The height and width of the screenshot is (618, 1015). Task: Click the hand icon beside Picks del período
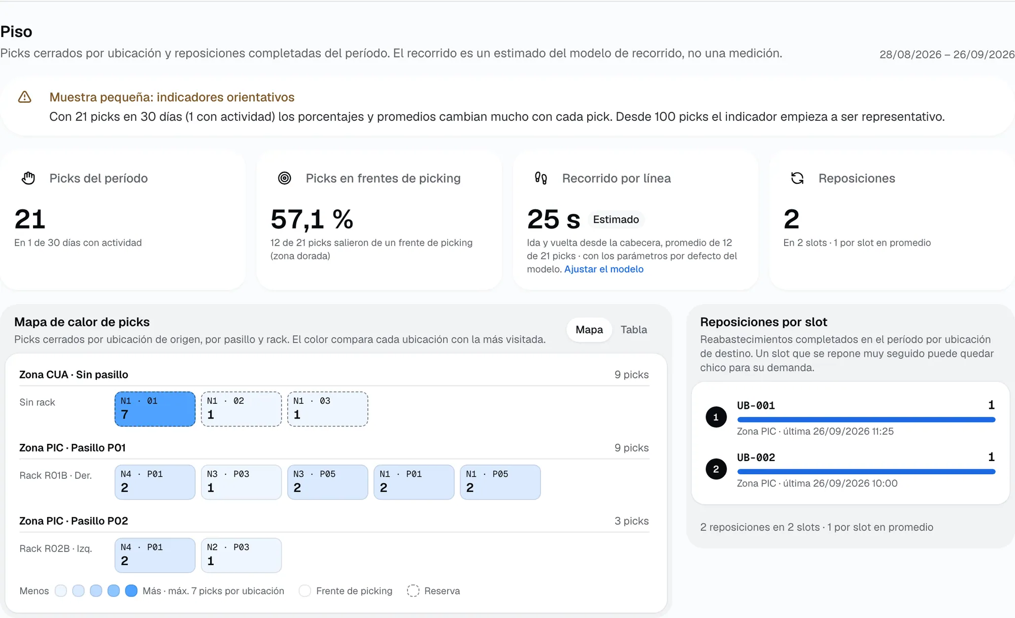pyautogui.click(x=28, y=178)
